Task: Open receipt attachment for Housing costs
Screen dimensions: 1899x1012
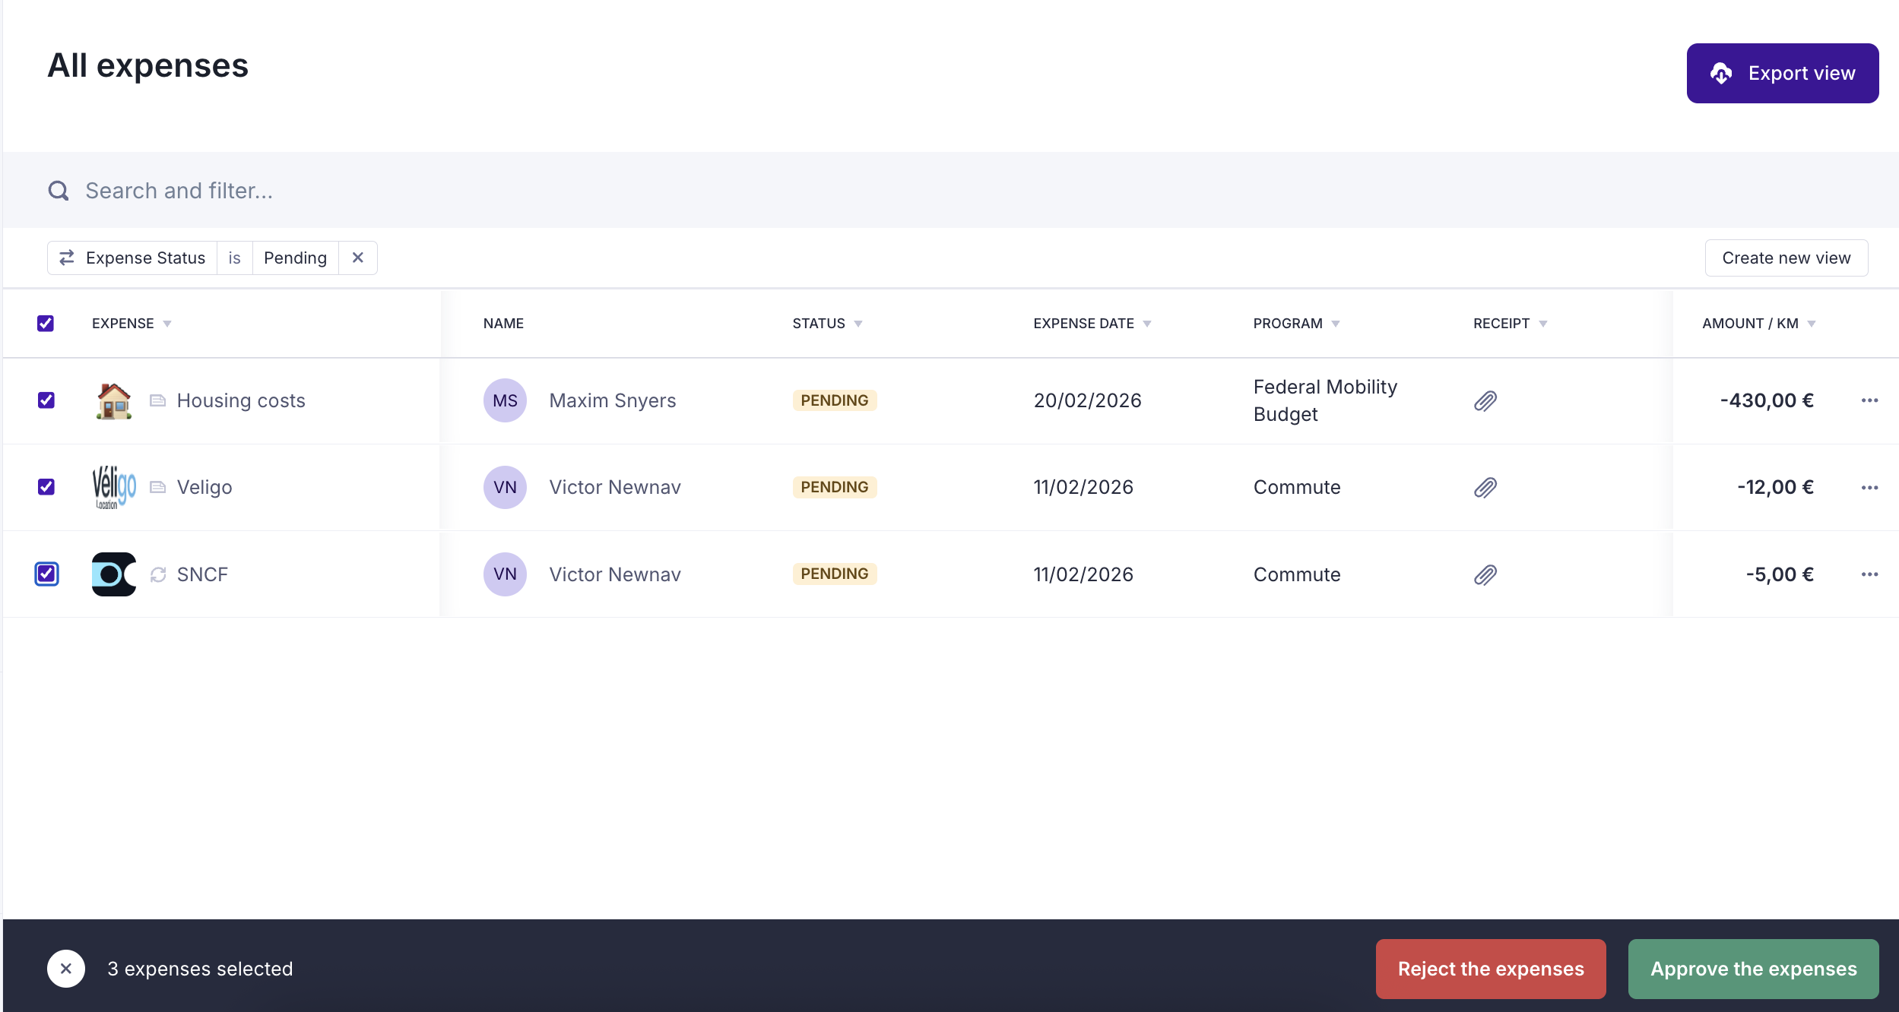Action: tap(1485, 400)
